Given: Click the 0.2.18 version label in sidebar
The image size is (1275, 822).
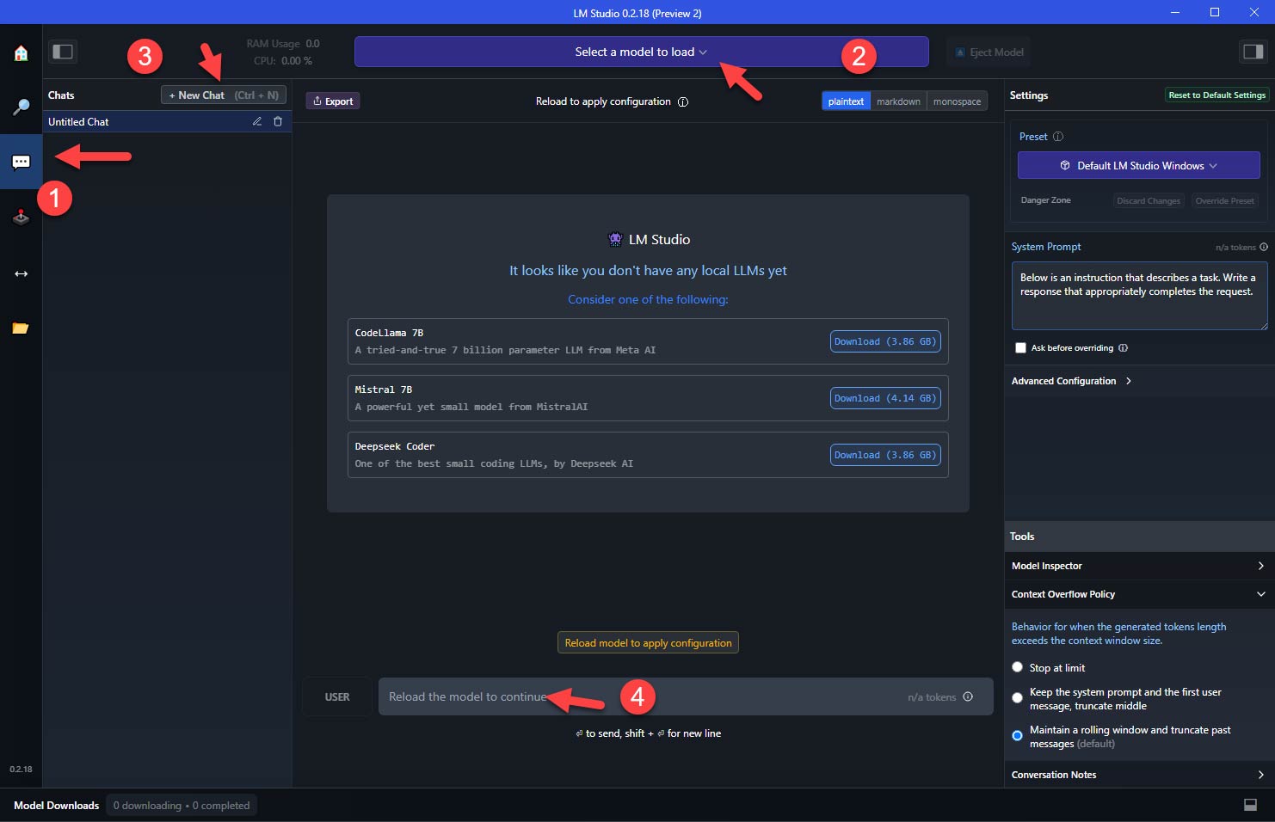Looking at the screenshot, I should coord(21,769).
